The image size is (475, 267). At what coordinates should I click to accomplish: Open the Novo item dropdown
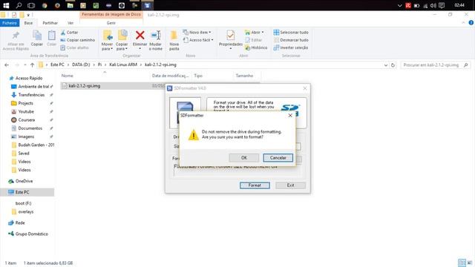click(197, 33)
